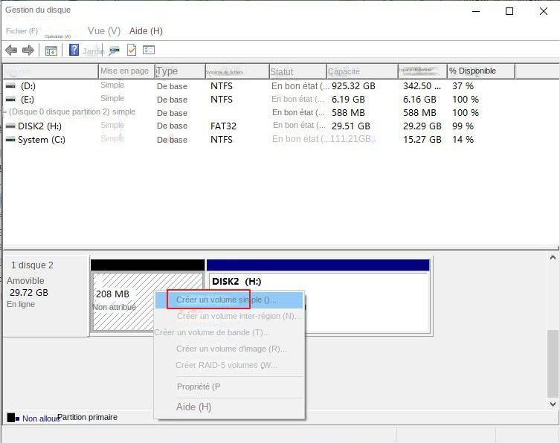The width and height of the screenshot is (560, 443).
Task: Sort by Système de fichiers column header
Action: point(237,71)
